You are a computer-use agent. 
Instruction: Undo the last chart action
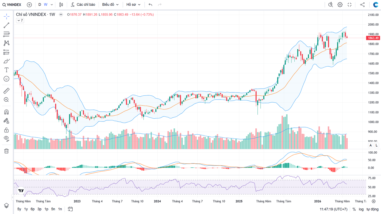coord(150,4)
